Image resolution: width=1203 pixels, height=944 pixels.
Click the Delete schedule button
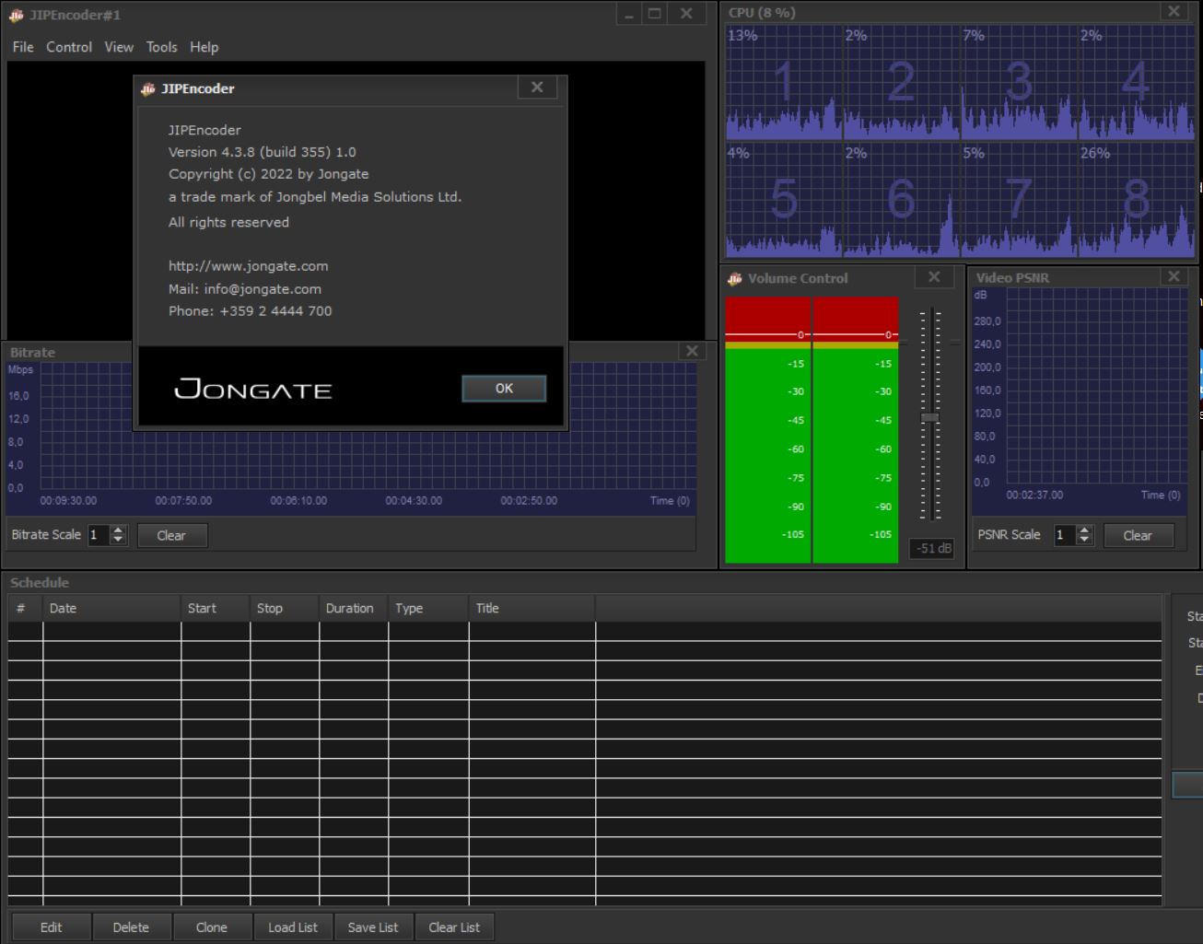tap(131, 927)
